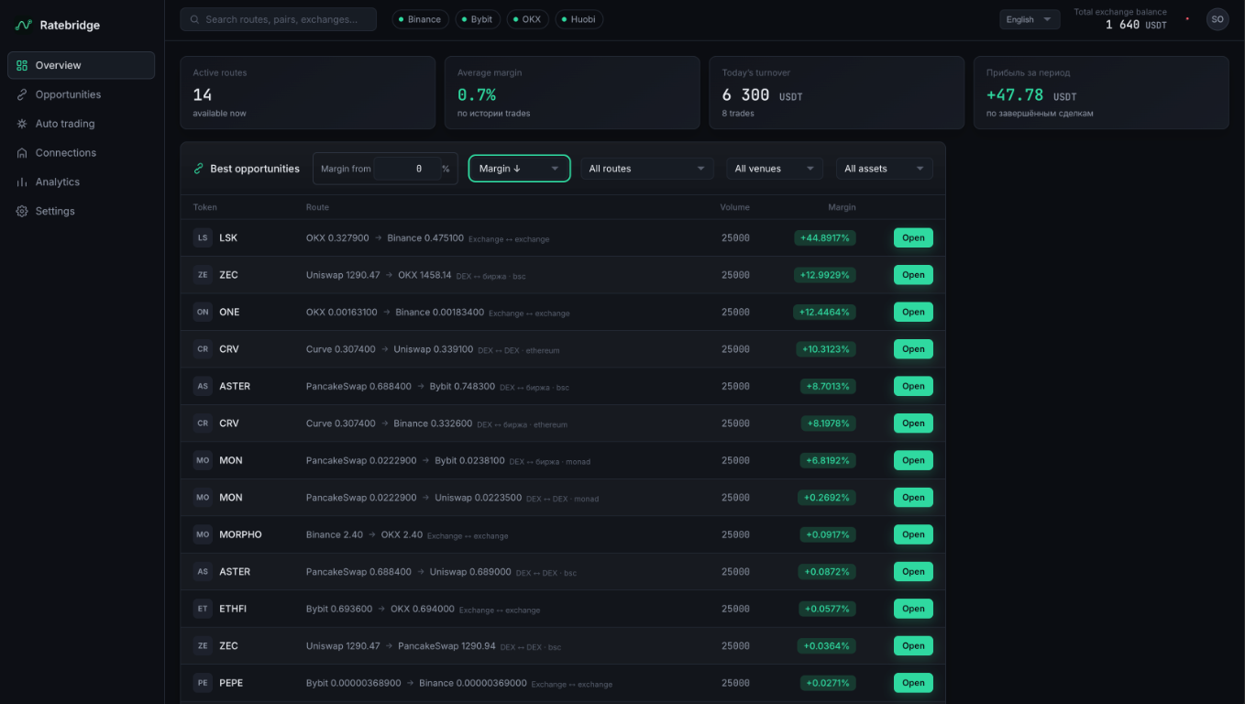Open the PEPE route
This screenshot has width=1245, height=704.
[913, 683]
